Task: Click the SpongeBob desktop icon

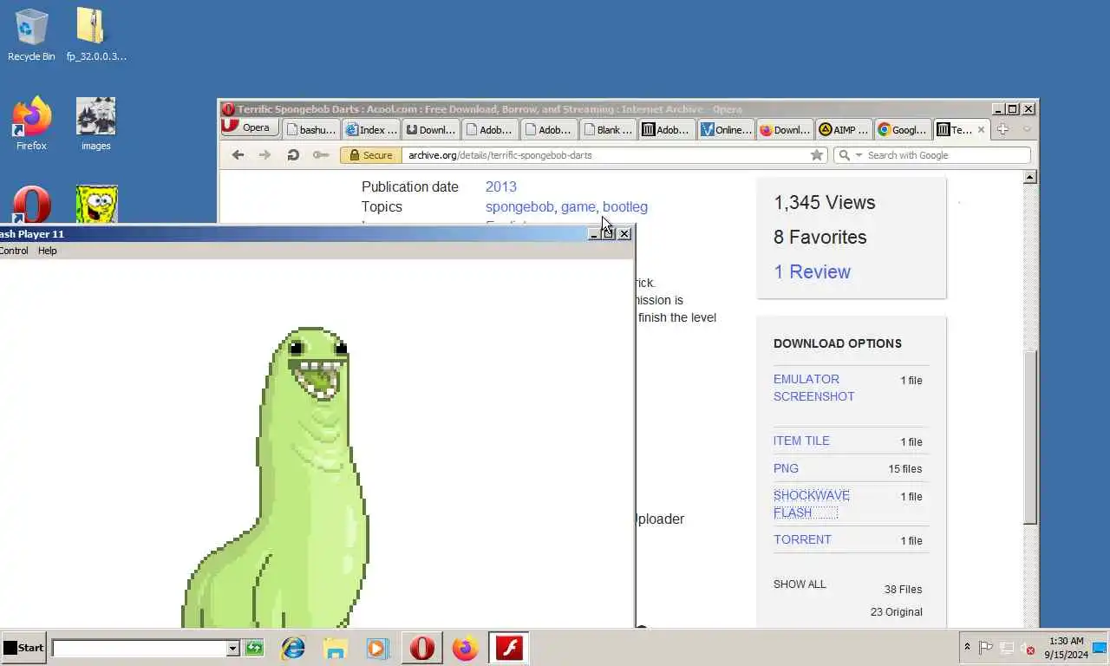Action: (96, 205)
